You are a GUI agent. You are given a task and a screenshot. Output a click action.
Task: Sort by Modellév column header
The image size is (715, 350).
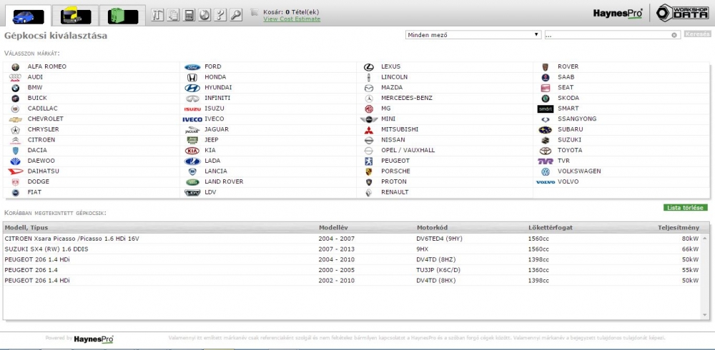pyautogui.click(x=334, y=227)
